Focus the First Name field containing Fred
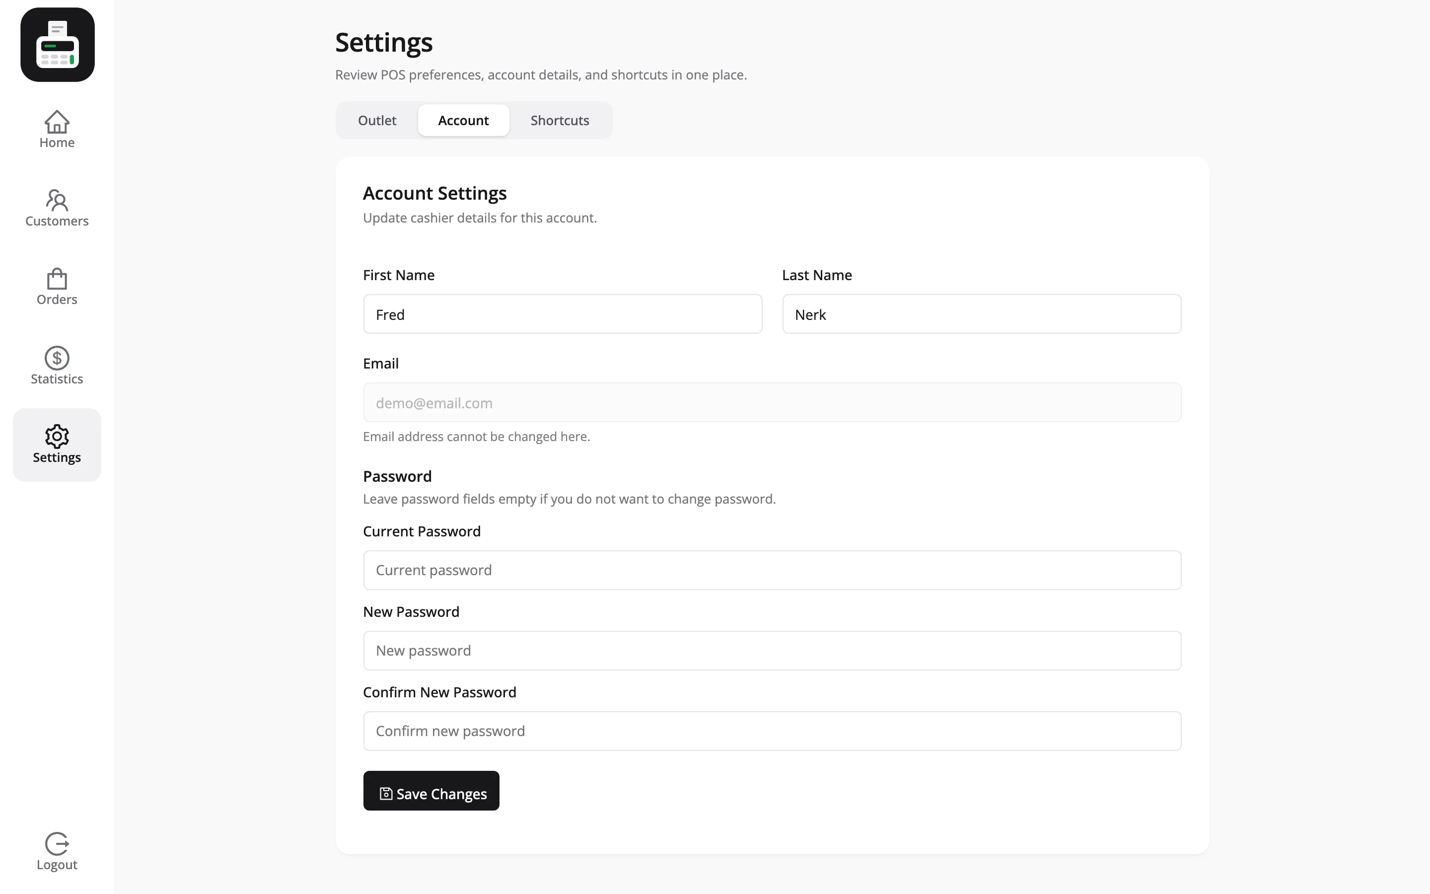The image size is (1430, 894). click(x=563, y=314)
